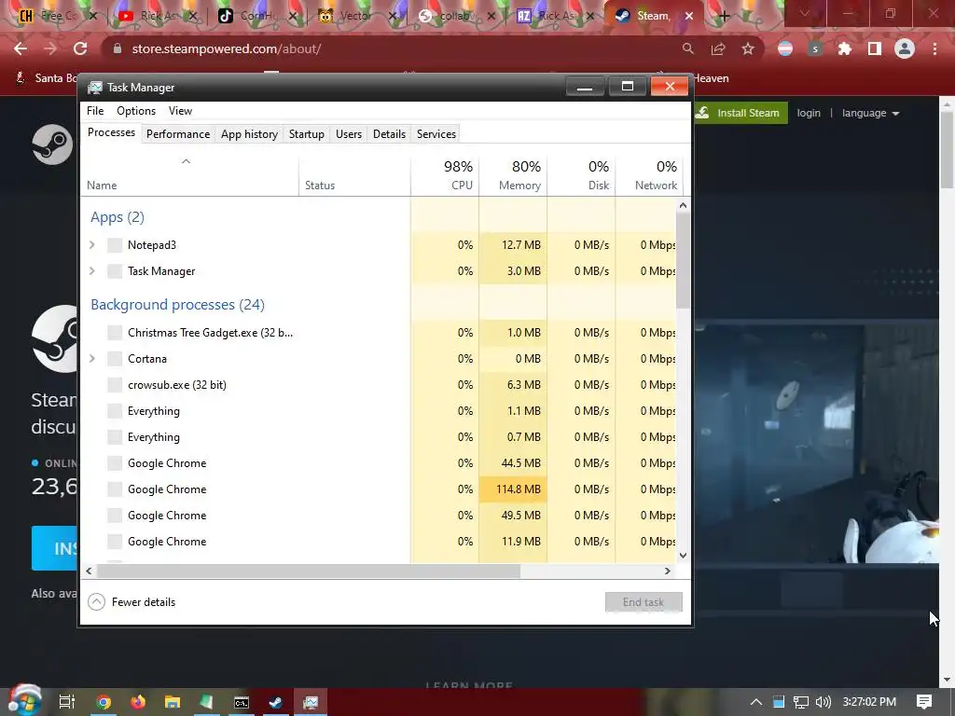Image resolution: width=955 pixels, height=716 pixels.
Task: Click the Task Manager process row icon
Action: tap(115, 271)
